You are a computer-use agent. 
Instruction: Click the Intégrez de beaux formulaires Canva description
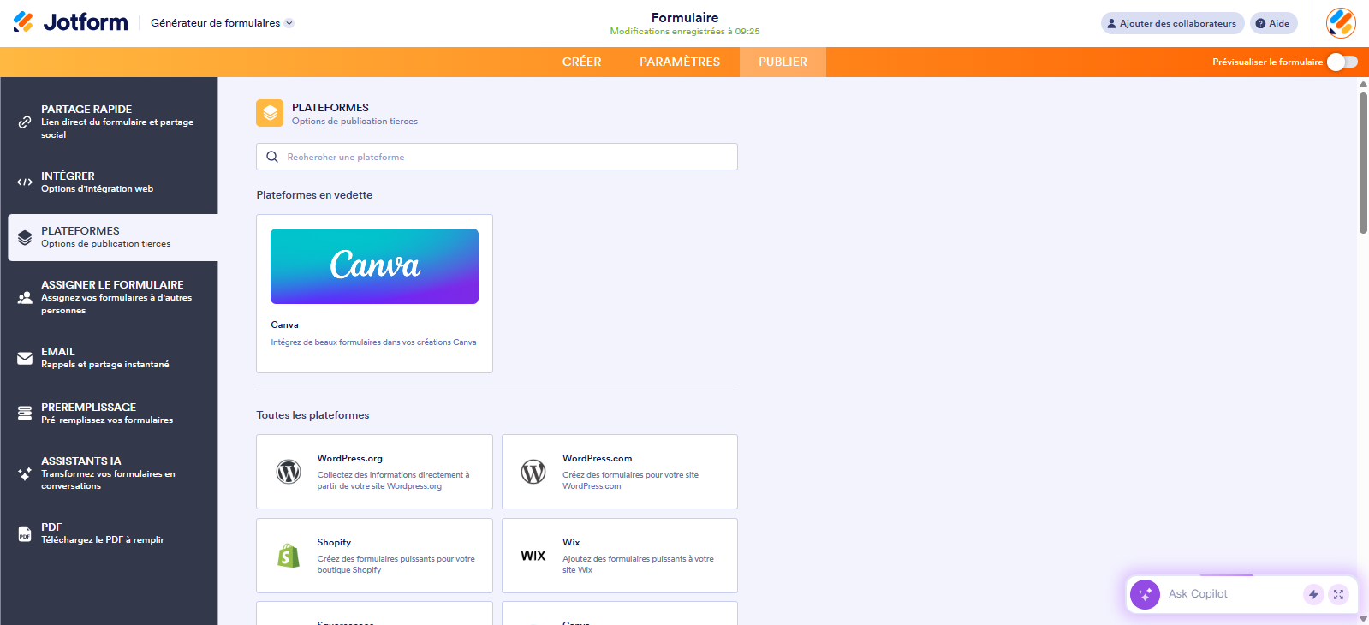pyautogui.click(x=373, y=342)
